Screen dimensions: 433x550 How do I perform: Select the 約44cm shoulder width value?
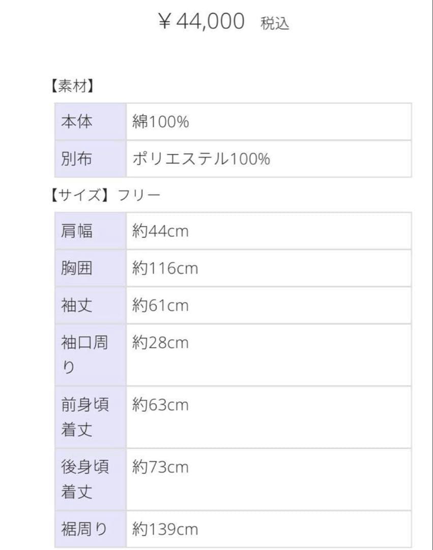coord(160,231)
